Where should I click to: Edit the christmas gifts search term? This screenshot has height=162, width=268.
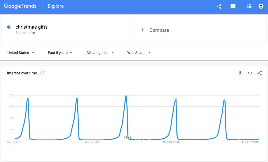(32, 27)
